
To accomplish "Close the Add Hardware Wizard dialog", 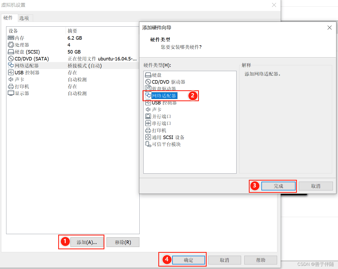I will click(330, 28).
